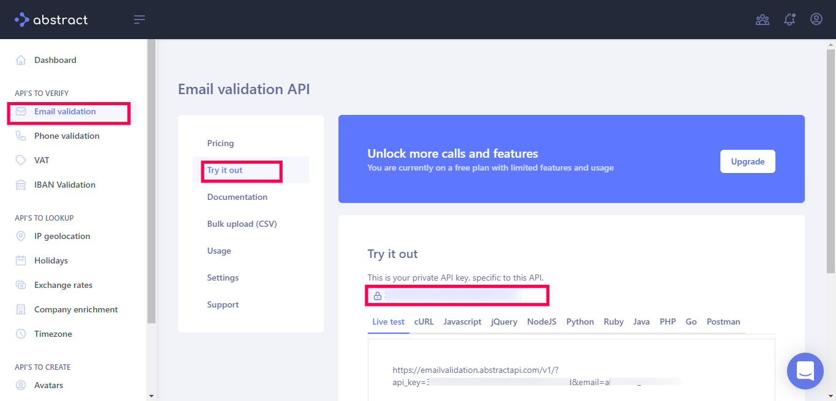Toggle the sidebar hamburger menu icon
The image size is (836, 401).
point(140,20)
